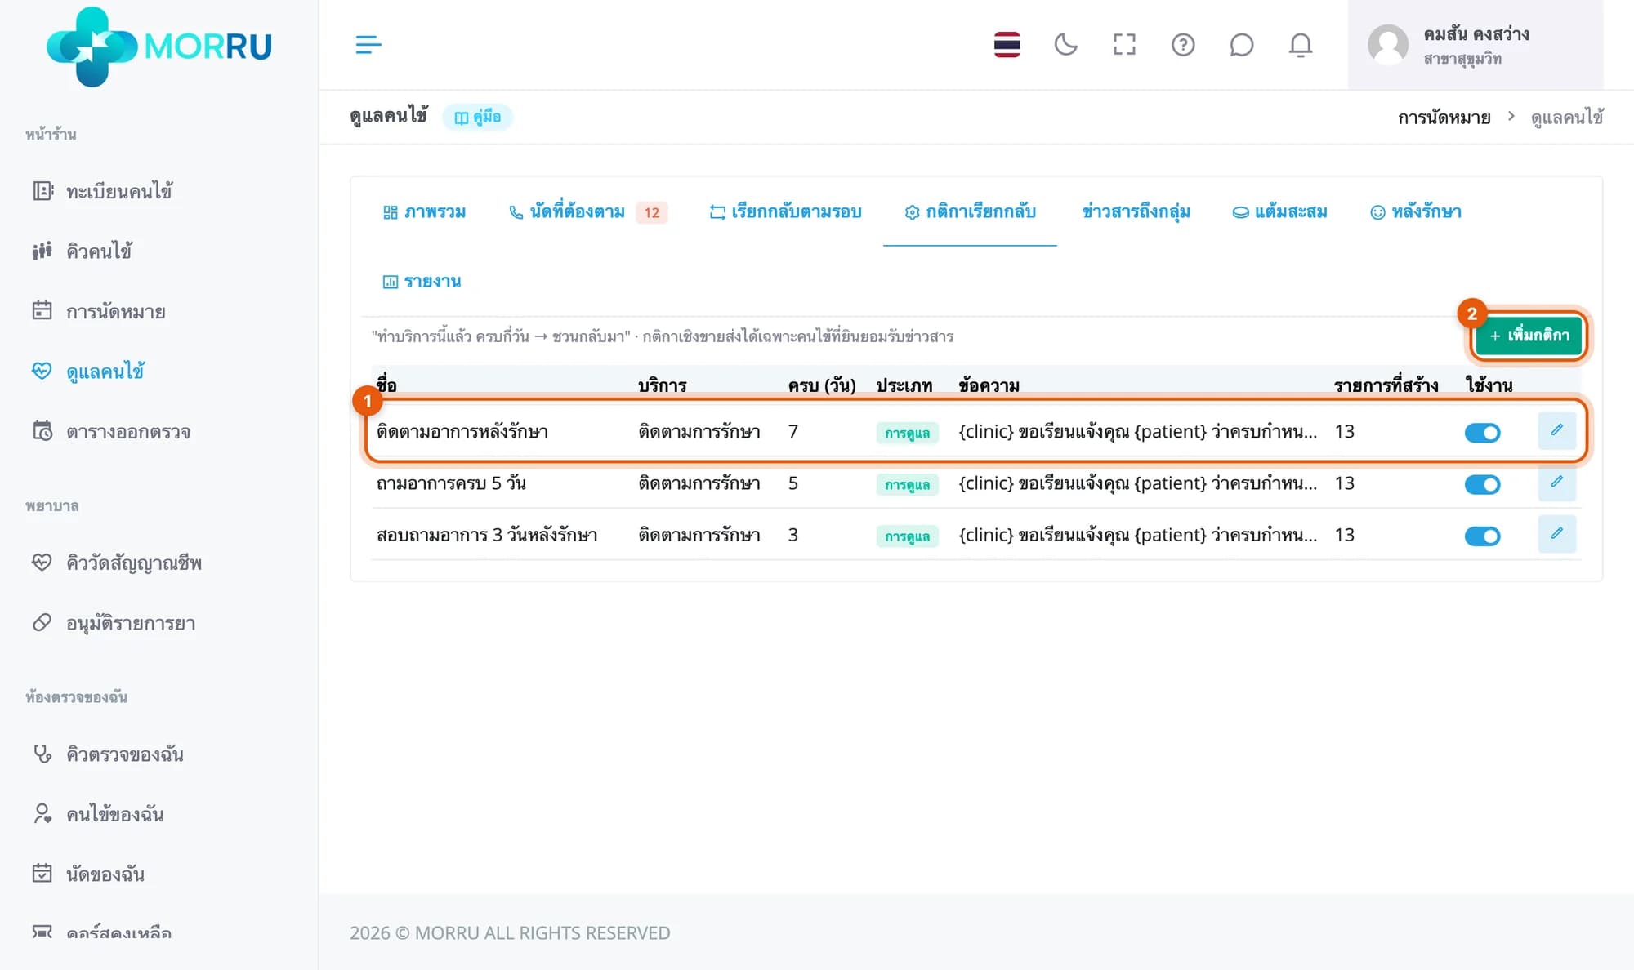Screen dimensions: 1634x970
Task: Click the เพิ่มกติกา add rule button
Action: (x=1529, y=336)
